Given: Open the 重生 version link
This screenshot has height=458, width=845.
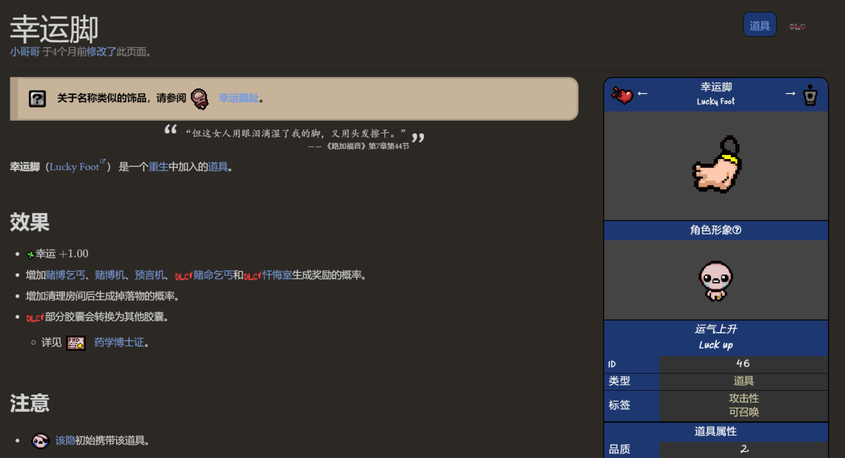Looking at the screenshot, I should pos(158,166).
